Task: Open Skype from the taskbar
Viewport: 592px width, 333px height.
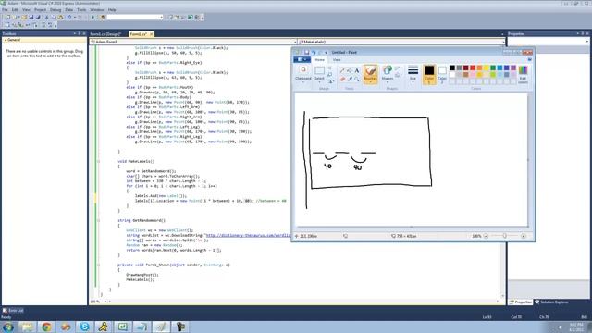Action: 84,327
